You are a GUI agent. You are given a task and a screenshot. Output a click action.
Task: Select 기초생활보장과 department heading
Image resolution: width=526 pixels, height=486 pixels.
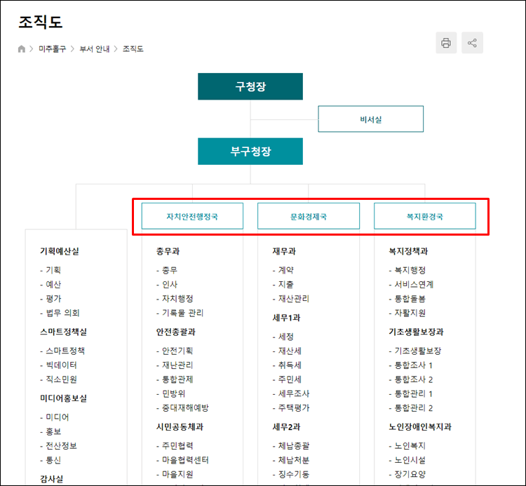pyautogui.click(x=416, y=332)
